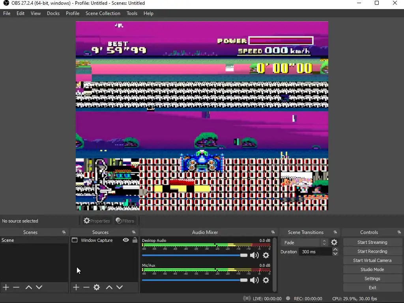Add a new source with plus icon
The image size is (404, 303).
(x=76, y=287)
